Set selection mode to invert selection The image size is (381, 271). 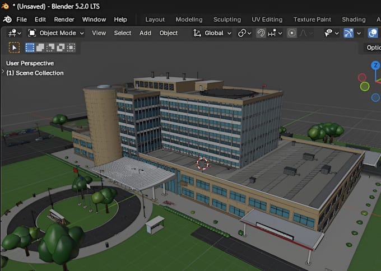point(61,48)
